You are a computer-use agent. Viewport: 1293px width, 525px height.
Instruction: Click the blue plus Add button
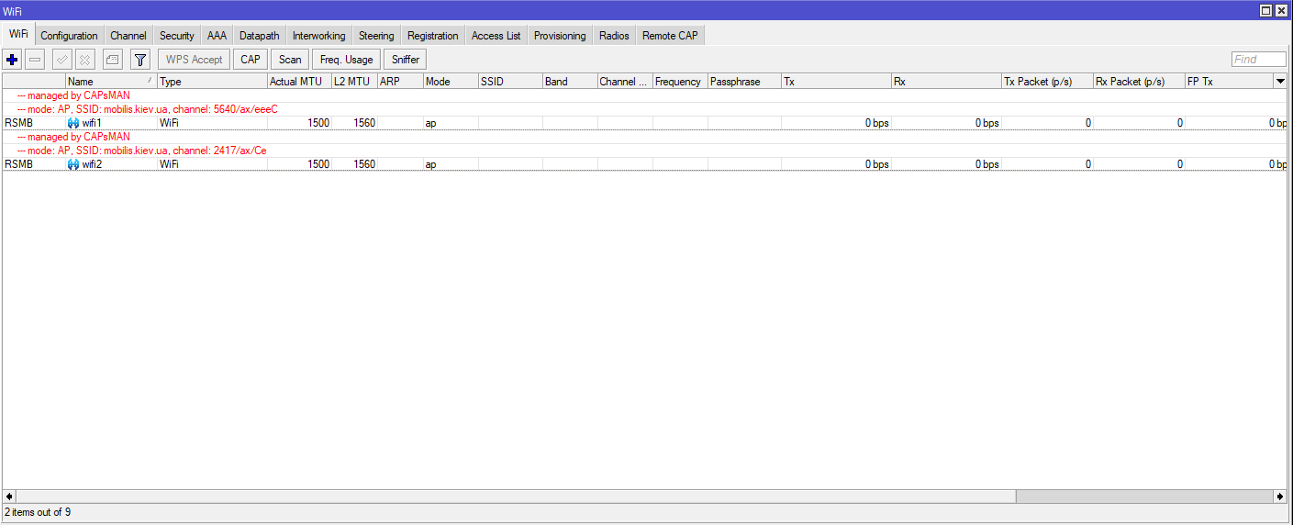(x=12, y=60)
